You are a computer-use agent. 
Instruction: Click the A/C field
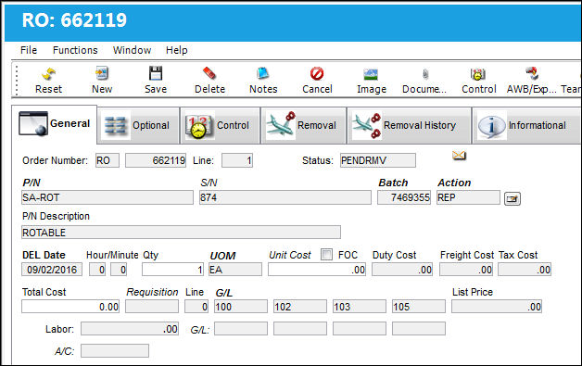(115, 350)
